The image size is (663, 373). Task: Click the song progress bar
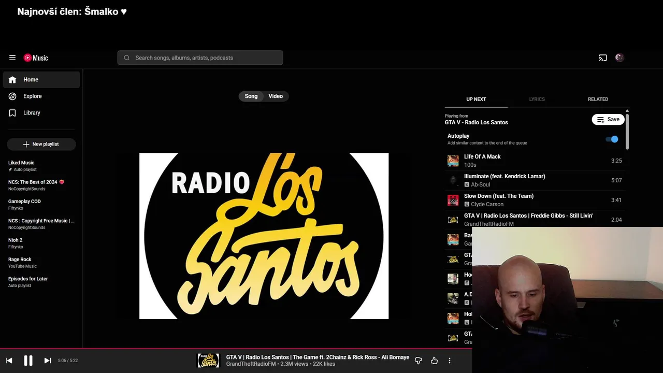click(x=236, y=349)
